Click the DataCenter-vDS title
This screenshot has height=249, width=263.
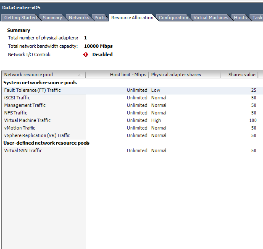click(x=21, y=8)
